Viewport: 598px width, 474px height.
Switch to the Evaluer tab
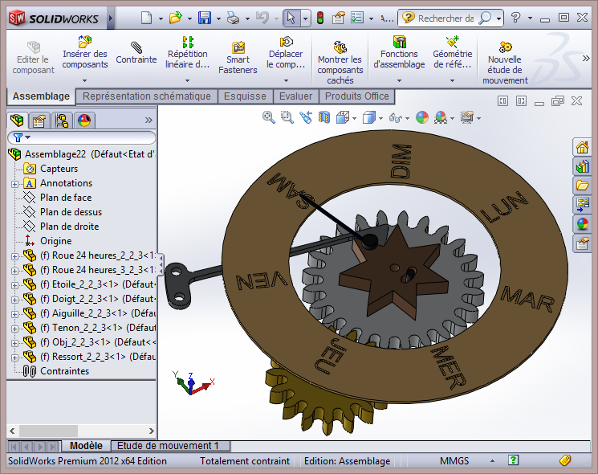pos(295,96)
